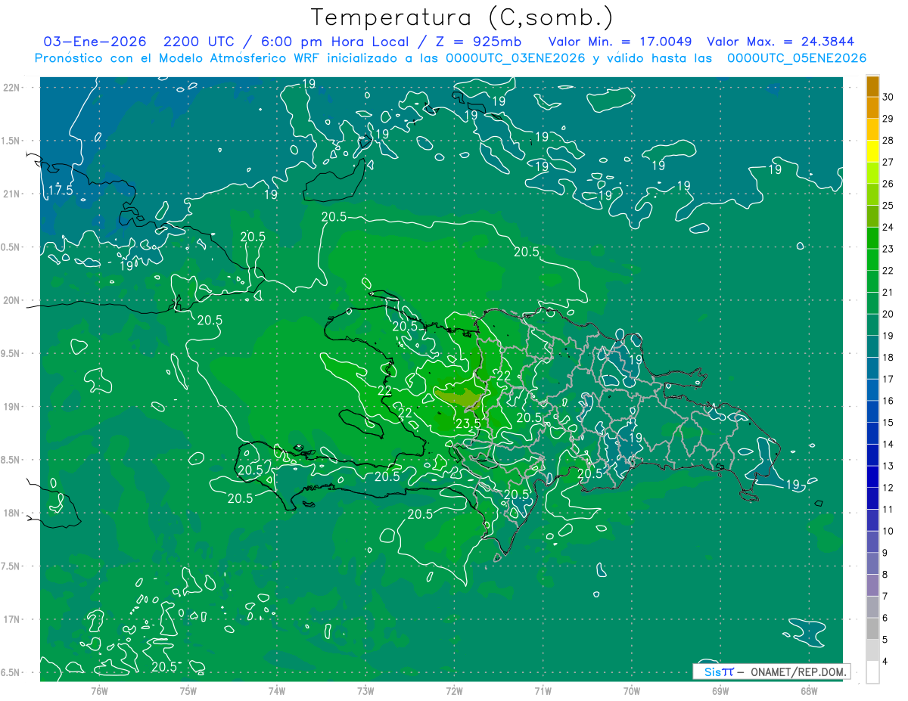Click the lime swatch between 25 and 26
The height and width of the screenshot is (701, 908).
[x=872, y=195]
